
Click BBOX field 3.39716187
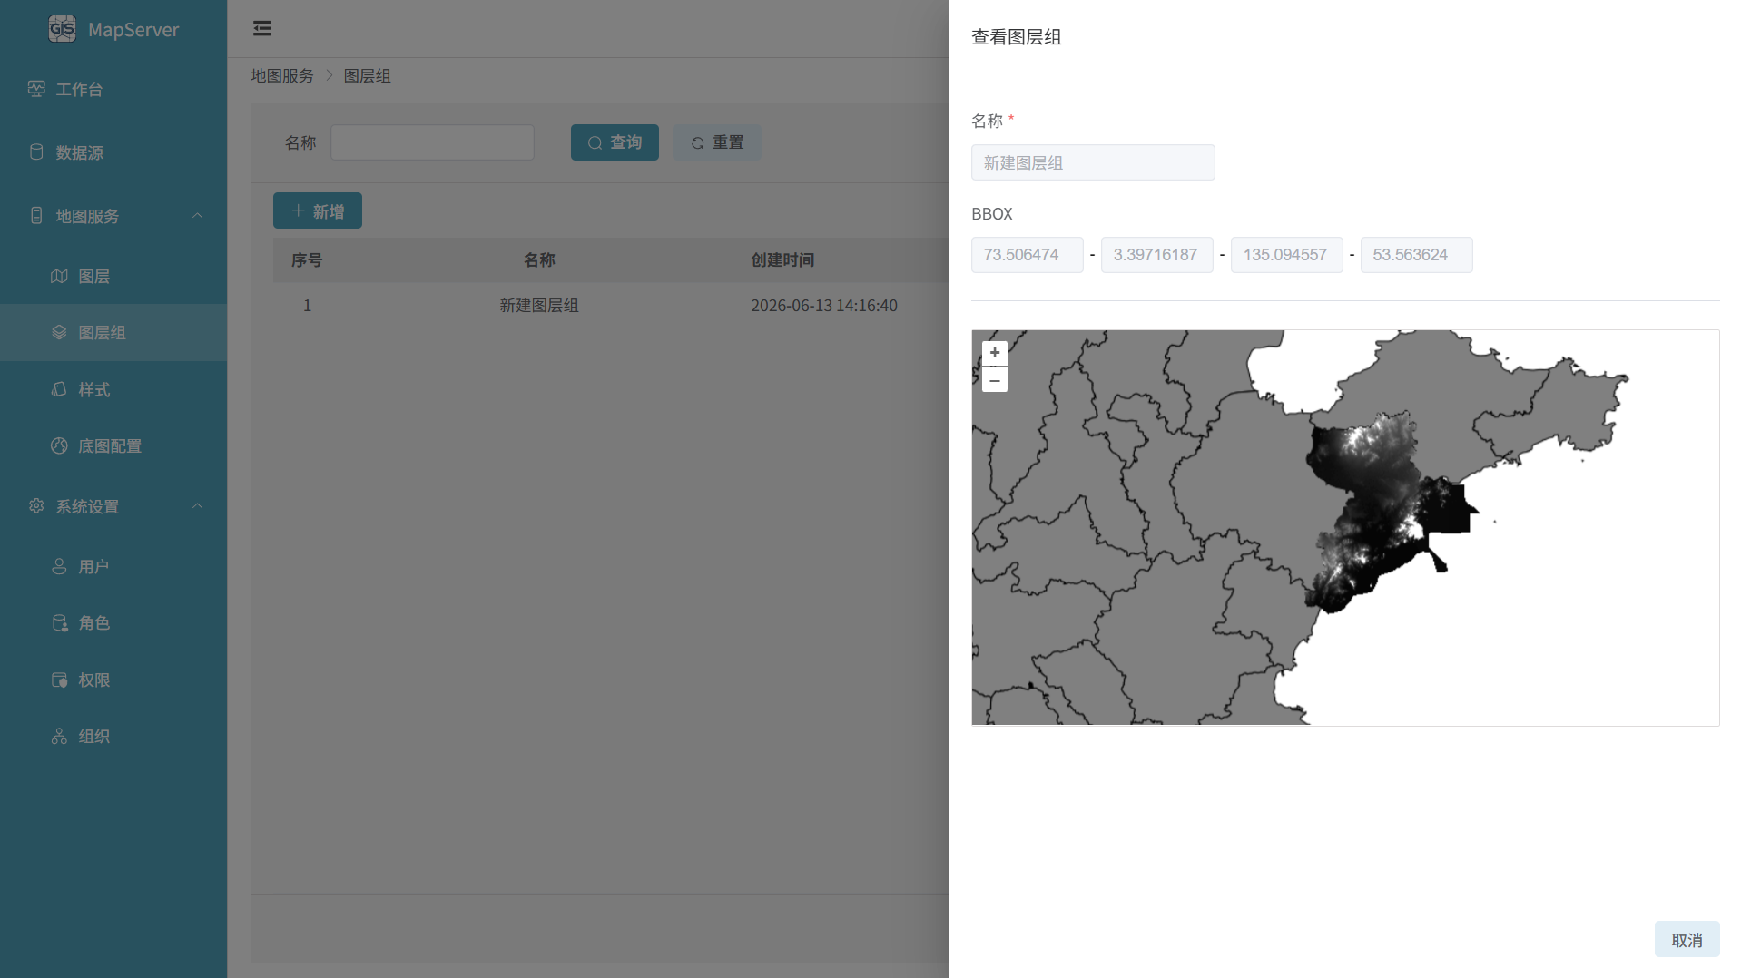(x=1157, y=255)
